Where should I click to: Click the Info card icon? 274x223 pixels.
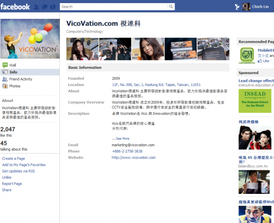[x=5, y=72]
